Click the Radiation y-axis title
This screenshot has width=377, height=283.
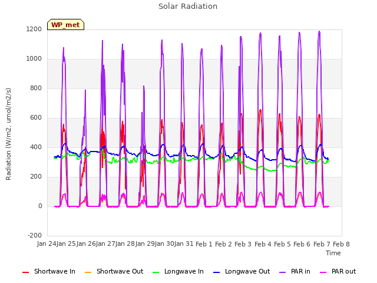8,134
